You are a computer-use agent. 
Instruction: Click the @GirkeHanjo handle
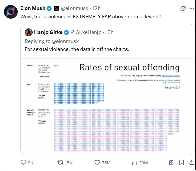[86, 32]
